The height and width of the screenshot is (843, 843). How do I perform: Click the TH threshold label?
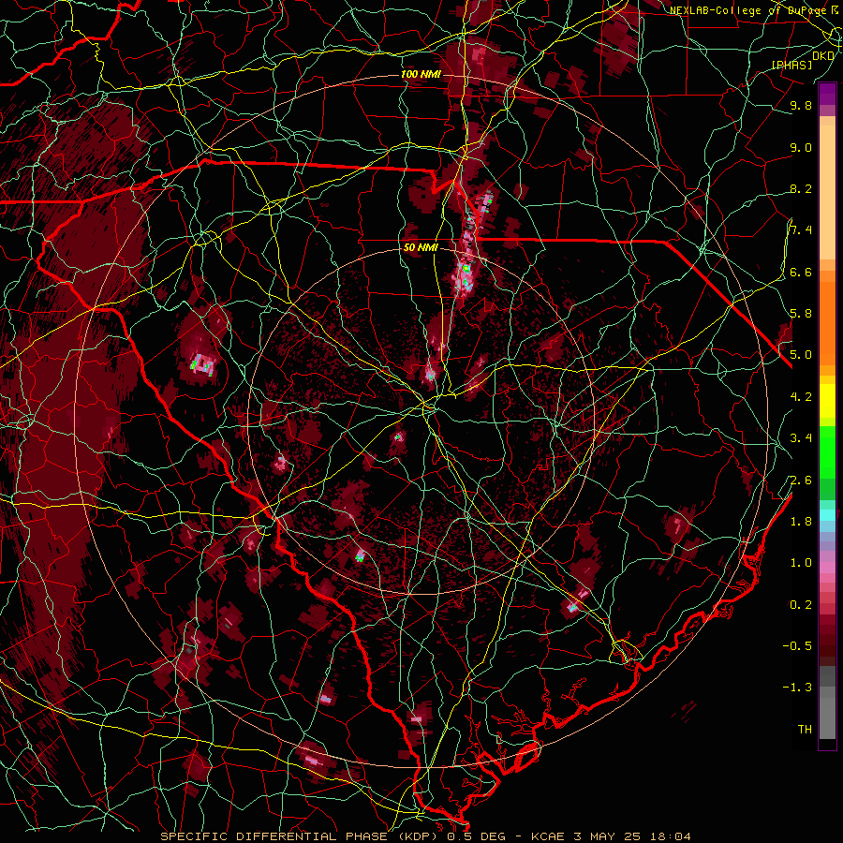(x=805, y=729)
